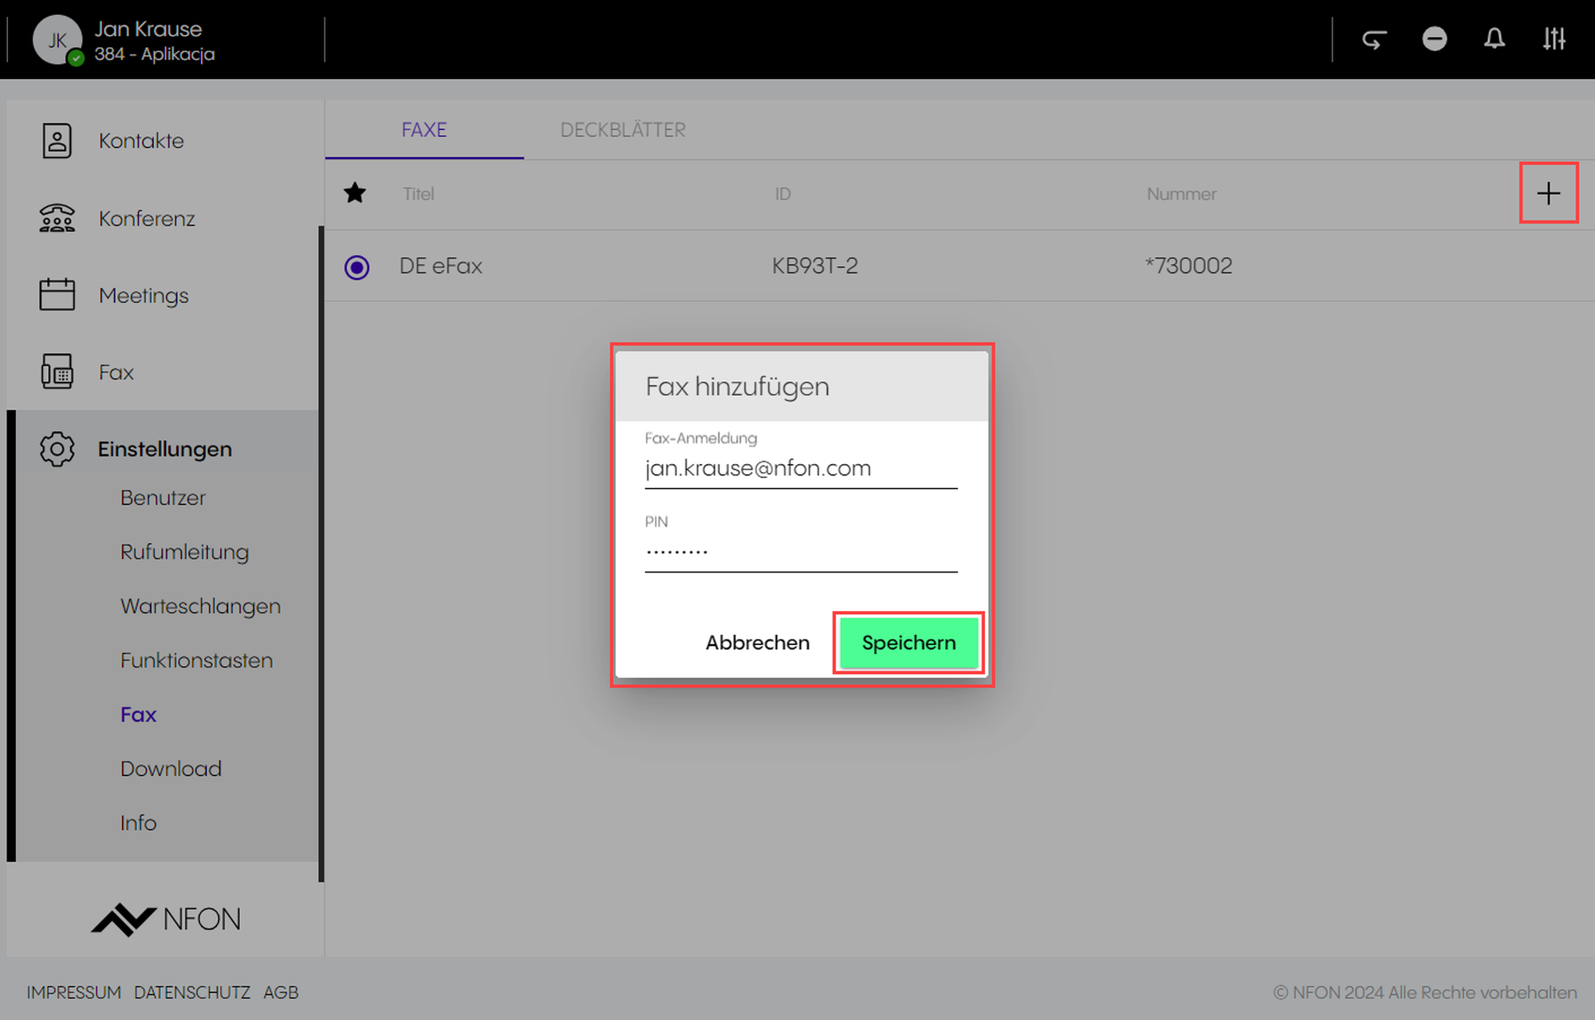Open the Datenschutz footer link
The height and width of the screenshot is (1020, 1595).
191,992
